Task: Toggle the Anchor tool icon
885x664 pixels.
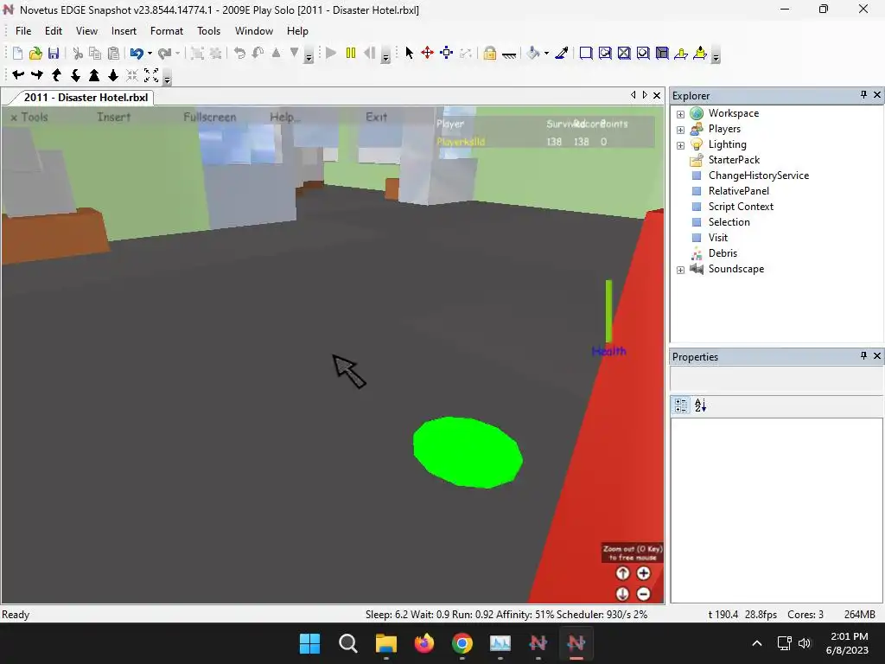Action: 509,54
